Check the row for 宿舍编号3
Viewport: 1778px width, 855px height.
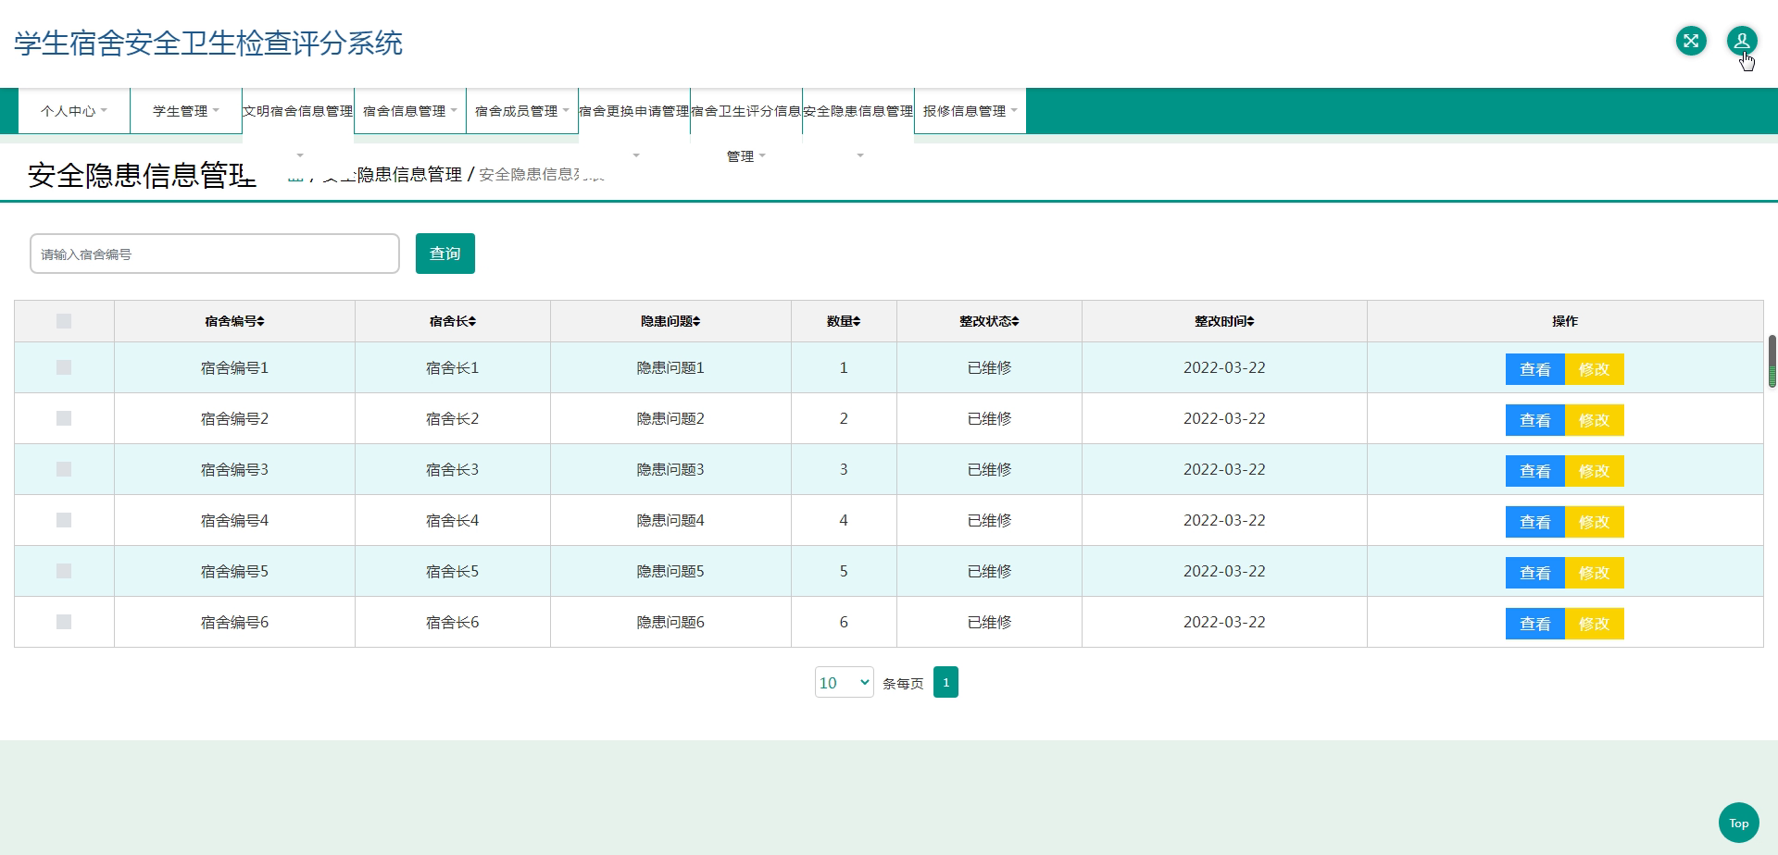pyautogui.click(x=64, y=469)
